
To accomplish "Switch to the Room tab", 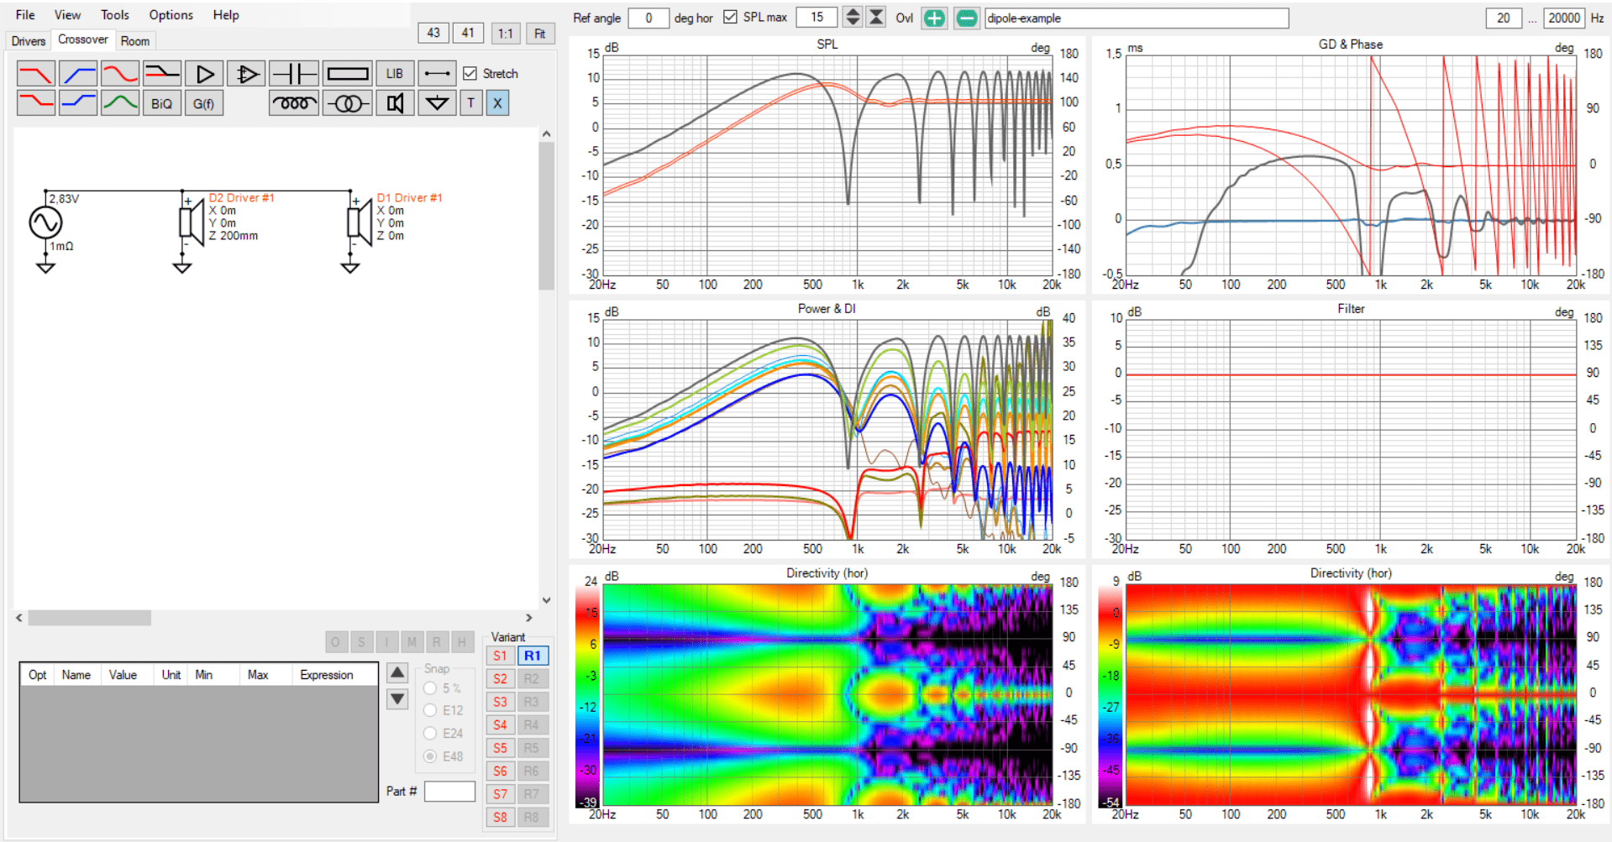I will pos(134,41).
